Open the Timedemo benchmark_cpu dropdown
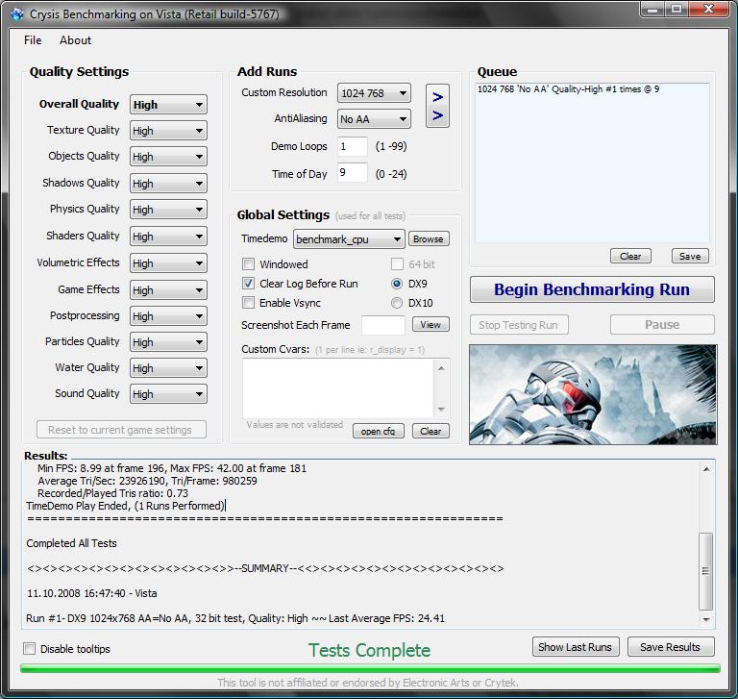The height and width of the screenshot is (699, 738). [x=349, y=239]
